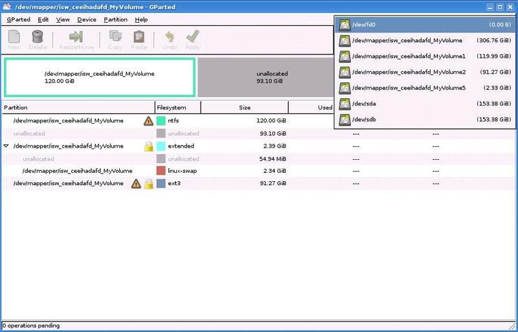Click the lock icon on ext3 row
This screenshot has width=518, height=332.
149,184
